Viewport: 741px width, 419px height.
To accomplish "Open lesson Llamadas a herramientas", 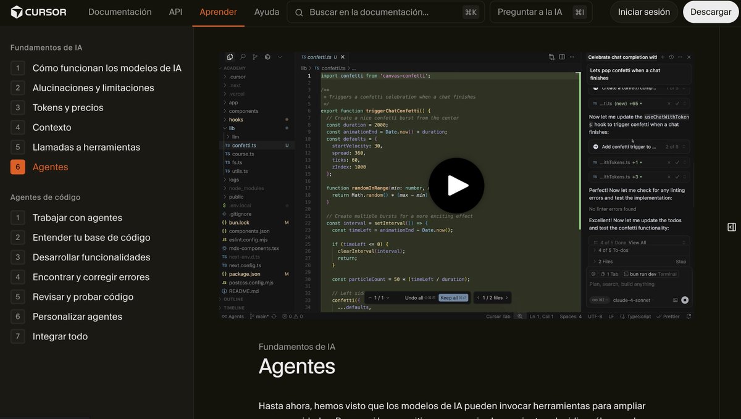I will click(76, 147).
